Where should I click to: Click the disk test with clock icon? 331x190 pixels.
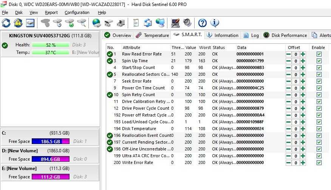coord(57,23)
